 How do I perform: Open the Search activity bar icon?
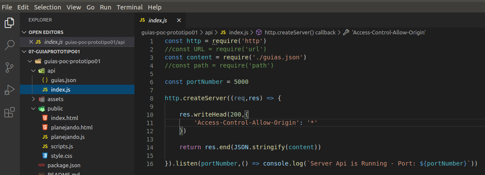(x=10, y=45)
